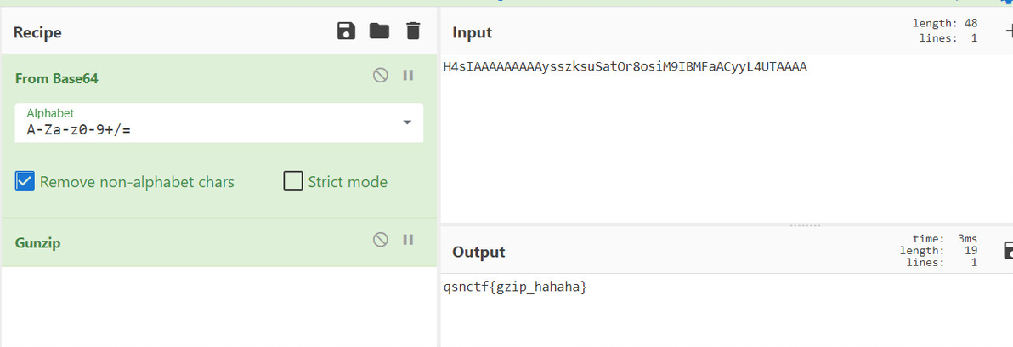Save output to file icon
1013x347 pixels.
point(1009,250)
